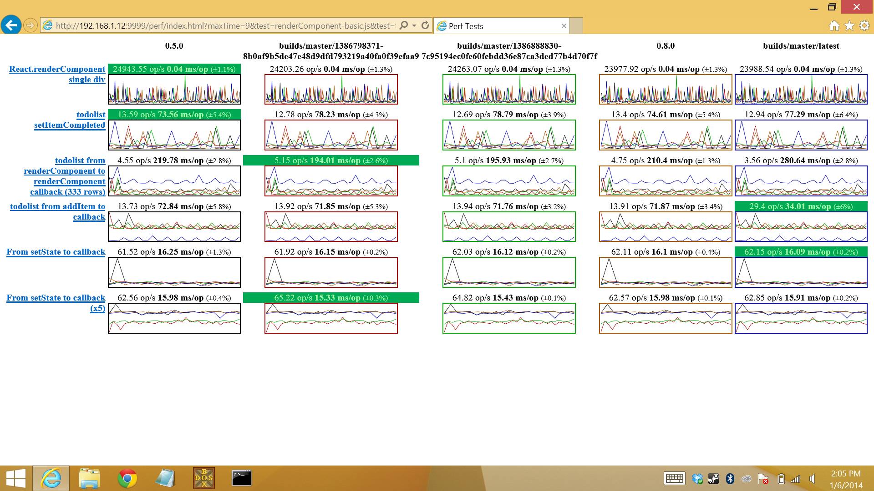Viewport: 874px width, 491px height.
Task: Click highlighted 62.15 op/s result
Action: point(801,252)
